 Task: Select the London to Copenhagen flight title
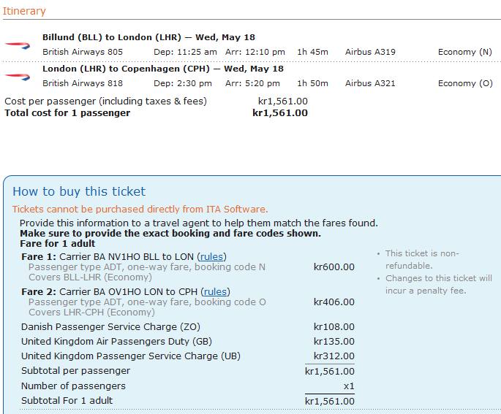[162, 69]
